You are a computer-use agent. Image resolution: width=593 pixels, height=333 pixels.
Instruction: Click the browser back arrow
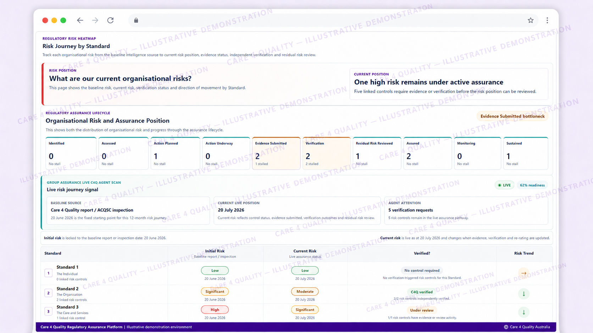point(80,20)
